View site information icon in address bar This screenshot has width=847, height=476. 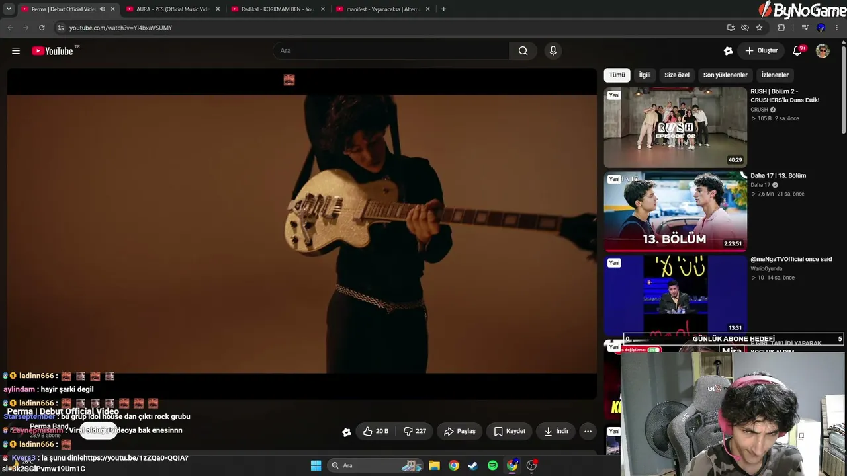click(60, 28)
